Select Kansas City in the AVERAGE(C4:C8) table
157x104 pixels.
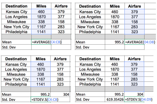pyautogui.click(x=16, y=12)
